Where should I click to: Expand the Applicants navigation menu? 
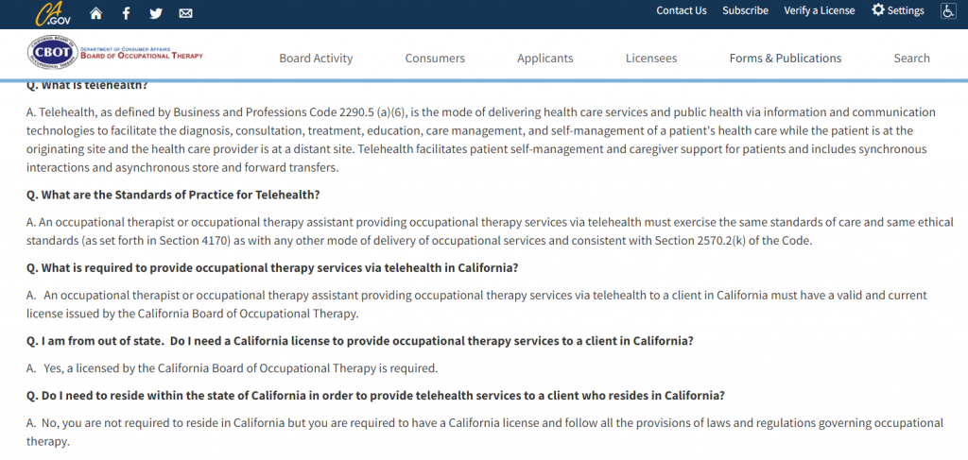pyautogui.click(x=545, y=58)
